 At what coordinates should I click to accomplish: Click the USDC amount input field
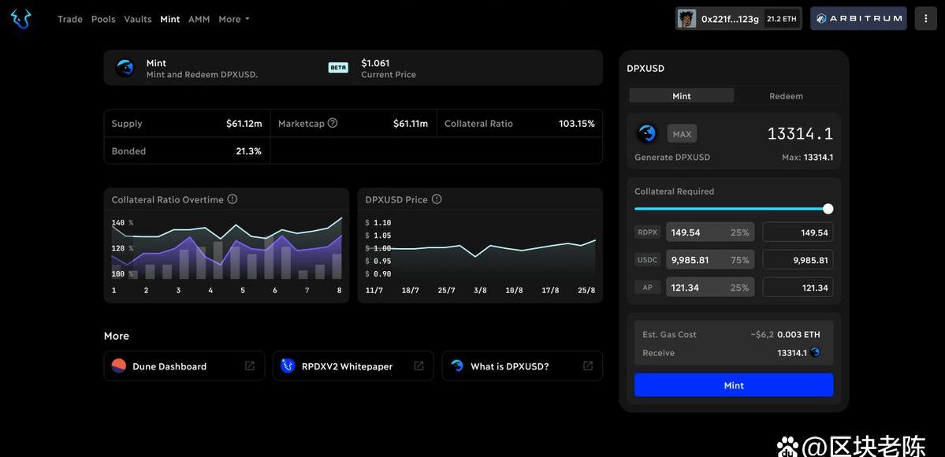(x=798, y=260)
